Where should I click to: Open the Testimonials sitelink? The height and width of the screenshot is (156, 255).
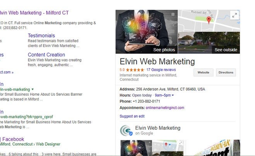pos(41,36)
